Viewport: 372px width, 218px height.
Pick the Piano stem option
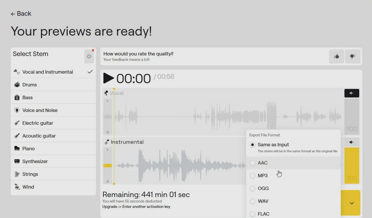[28, 149]
